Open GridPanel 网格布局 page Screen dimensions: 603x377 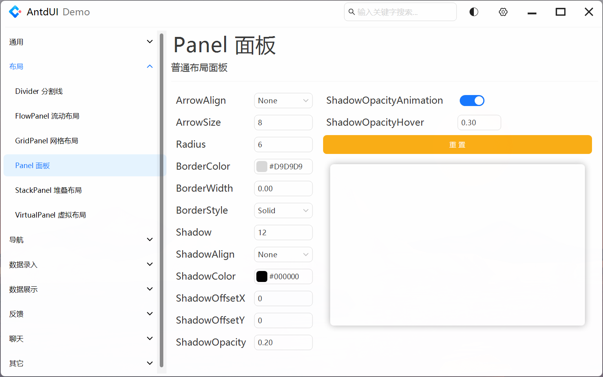click(47, 141)
